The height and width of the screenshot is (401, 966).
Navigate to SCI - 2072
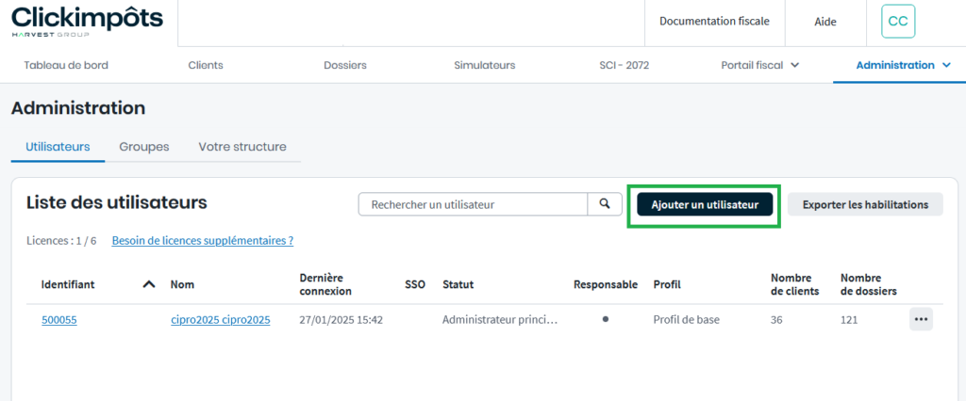tap(624, 65)
